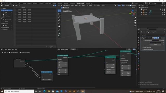Viewport: 166px width, 93px height.
Task: Switch perspective/orthographic grid icon in viewport
Action: tap(135, 26)
